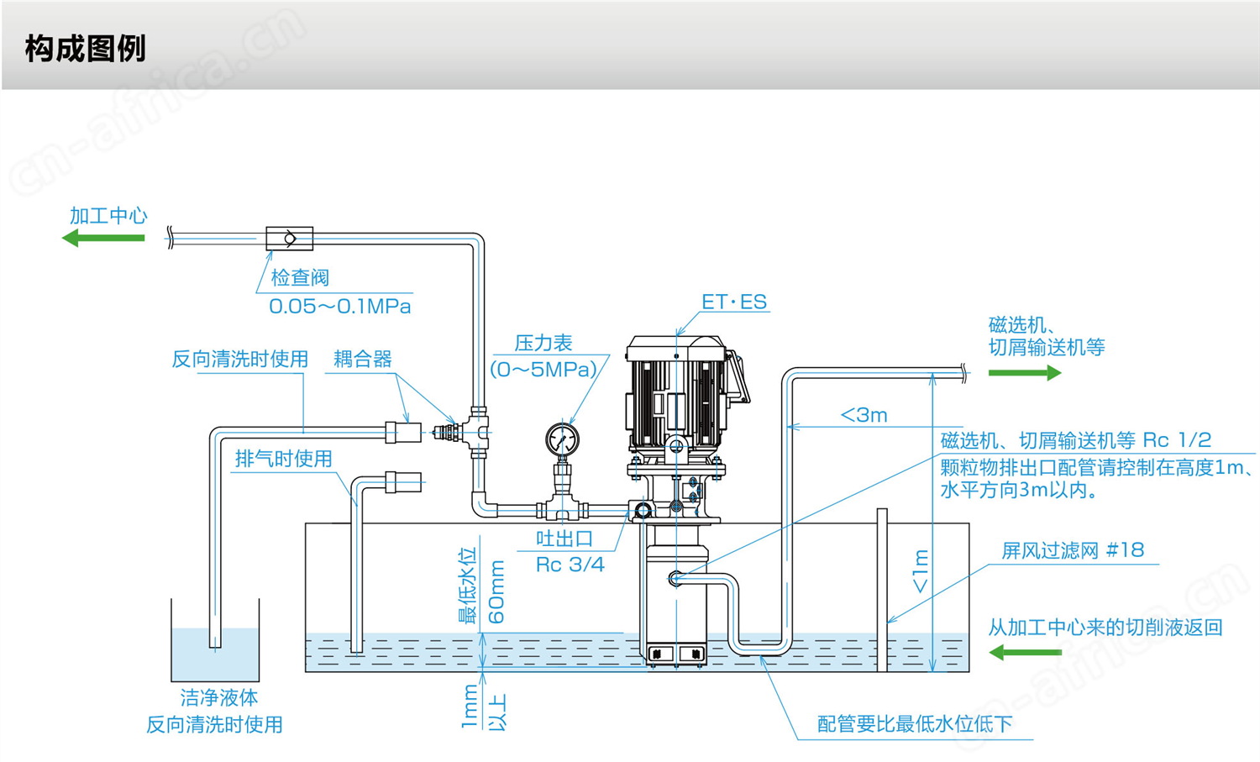1260x762 pixels.
Task: Click the Rc 3/4 text
Action: point(570,565)
